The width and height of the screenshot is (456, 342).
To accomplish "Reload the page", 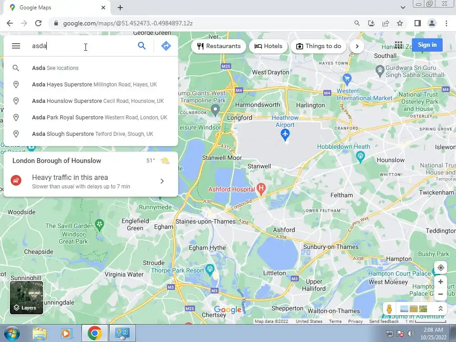I will click(38, 23).
